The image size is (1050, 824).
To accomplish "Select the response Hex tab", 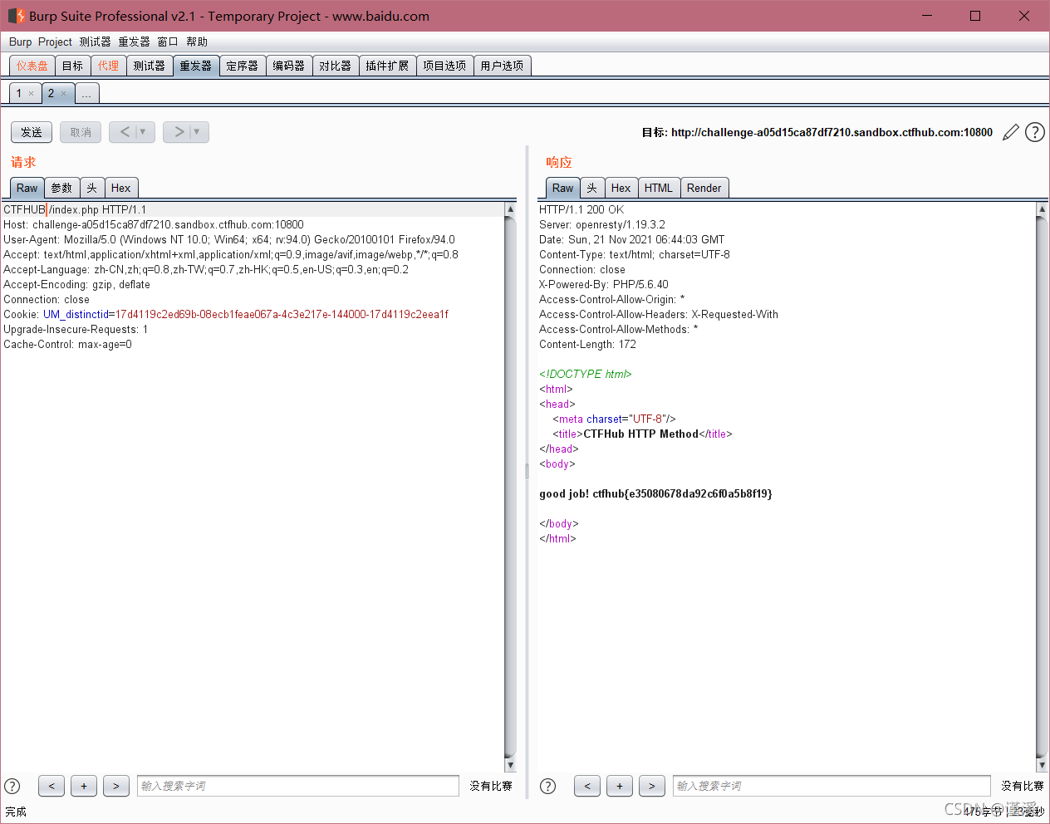I will (621, 188).
